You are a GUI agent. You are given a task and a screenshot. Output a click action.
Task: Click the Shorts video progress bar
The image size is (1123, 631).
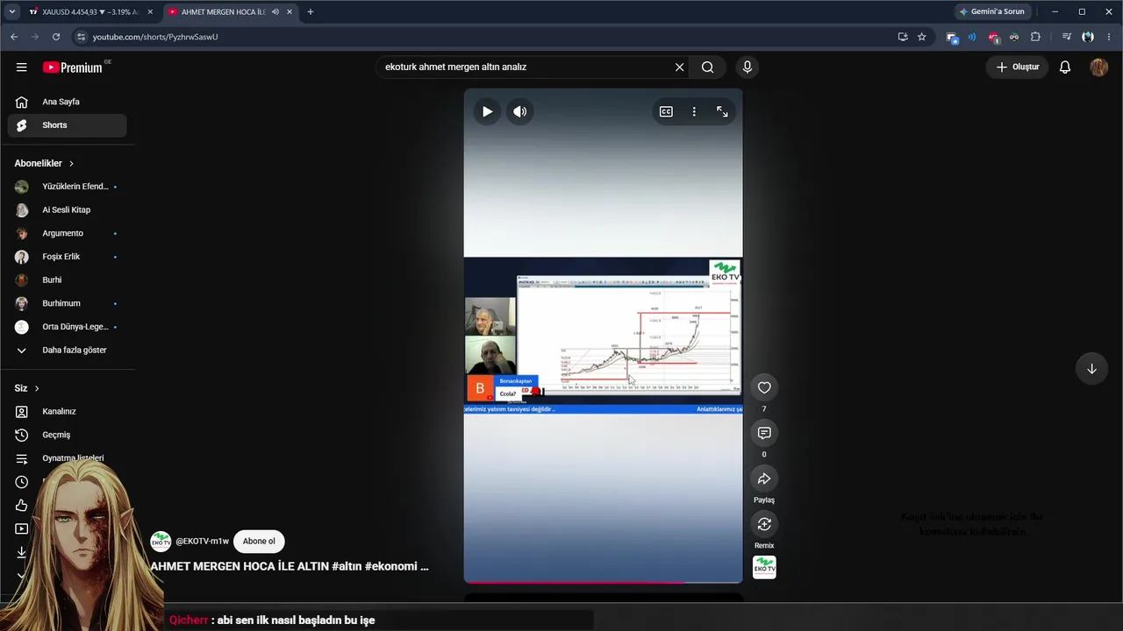[603, 582]
